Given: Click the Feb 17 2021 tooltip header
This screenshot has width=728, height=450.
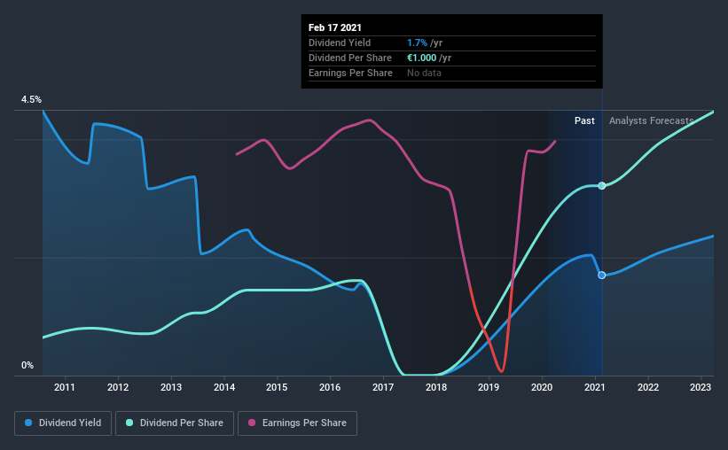Looking at the screenshot, I should [335, 27].
